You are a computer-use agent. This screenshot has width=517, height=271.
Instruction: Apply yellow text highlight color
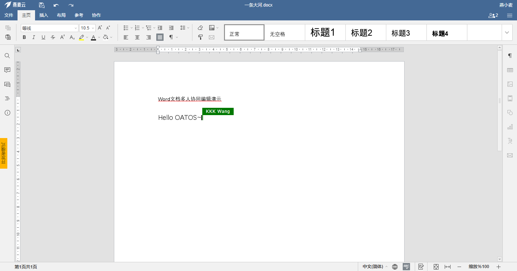click(x=81, y=37)
